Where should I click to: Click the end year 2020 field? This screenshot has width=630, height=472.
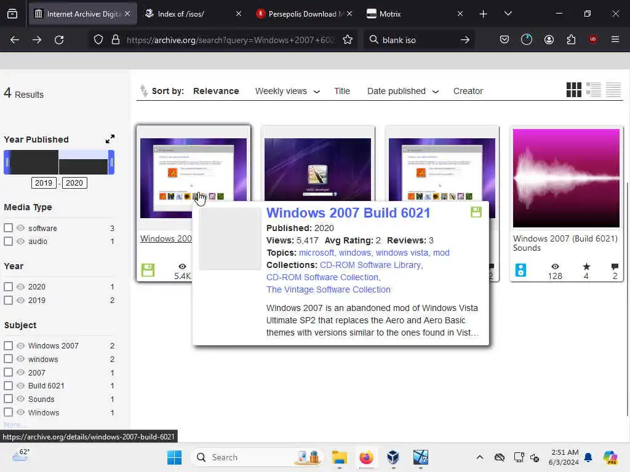pos(74,183)
